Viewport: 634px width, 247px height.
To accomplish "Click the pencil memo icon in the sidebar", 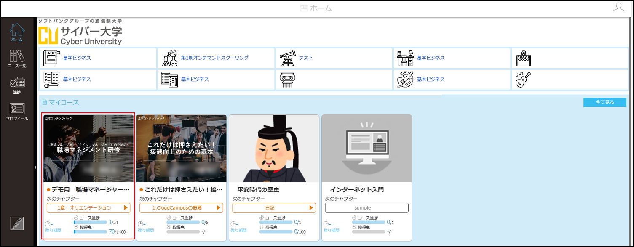I will [17, 223].
